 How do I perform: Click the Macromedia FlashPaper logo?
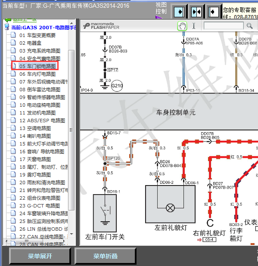(x=101, y=26)
